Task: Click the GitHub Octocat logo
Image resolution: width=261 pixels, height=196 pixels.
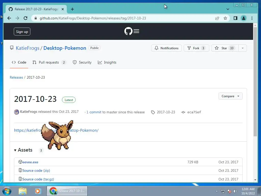Action: click(128, 31)
